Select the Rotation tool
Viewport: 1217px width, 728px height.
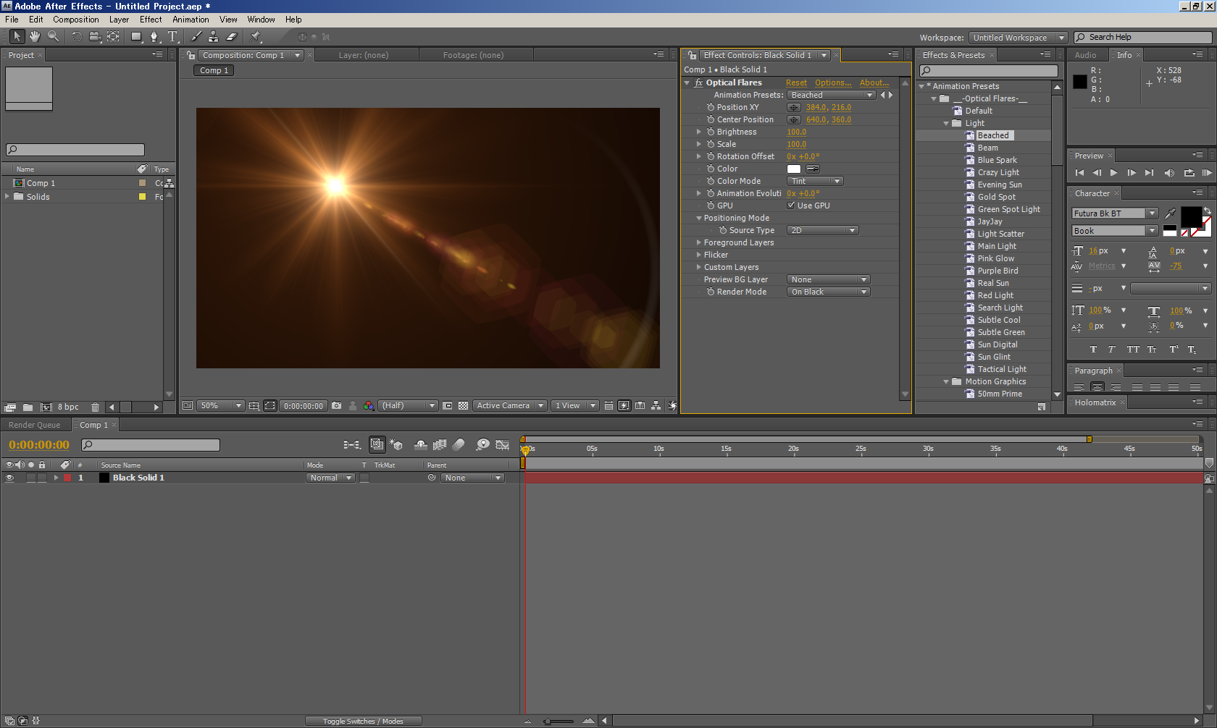pyautogui.click(x=77, y=36)
